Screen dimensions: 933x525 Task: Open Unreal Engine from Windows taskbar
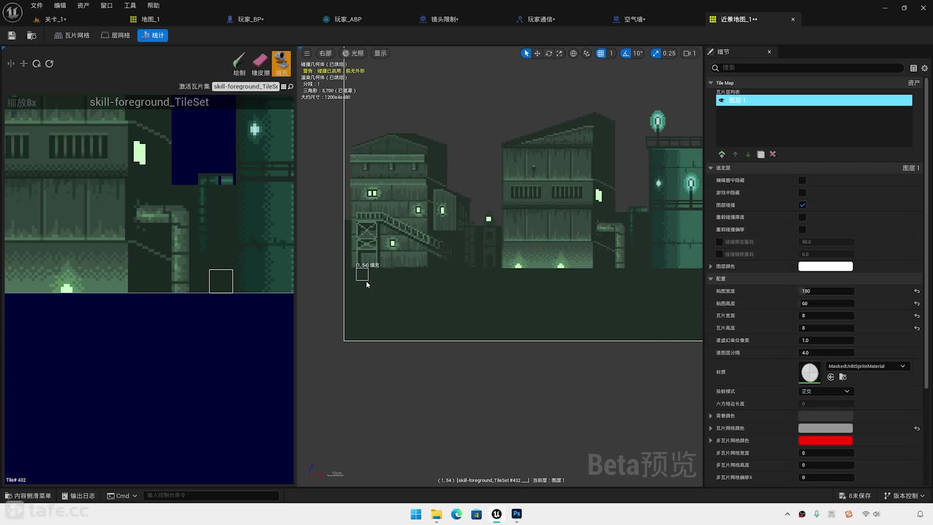coord(497,514)
